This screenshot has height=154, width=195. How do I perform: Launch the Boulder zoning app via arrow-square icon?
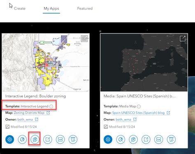pyautogui.click(x=48, y=140)
